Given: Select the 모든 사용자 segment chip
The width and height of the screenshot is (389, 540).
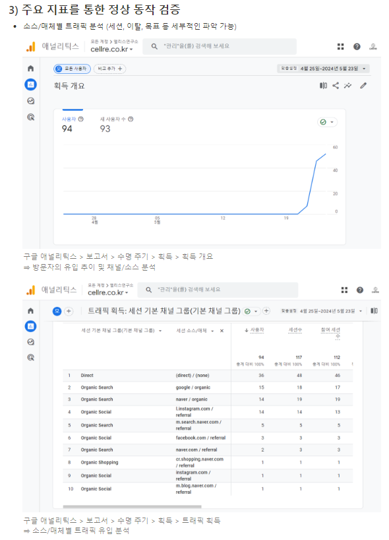Looking at the screenshot, I should tap(72, 69).
